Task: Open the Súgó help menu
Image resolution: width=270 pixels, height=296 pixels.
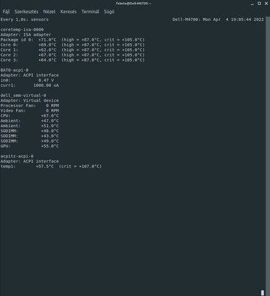Action: pyautogui.click(x=109, y=12)
